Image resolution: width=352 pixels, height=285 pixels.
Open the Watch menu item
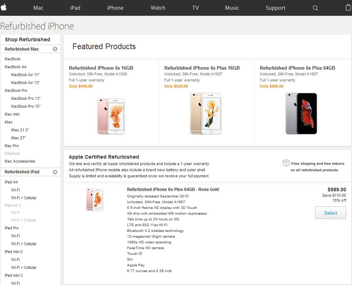point(158,8)
